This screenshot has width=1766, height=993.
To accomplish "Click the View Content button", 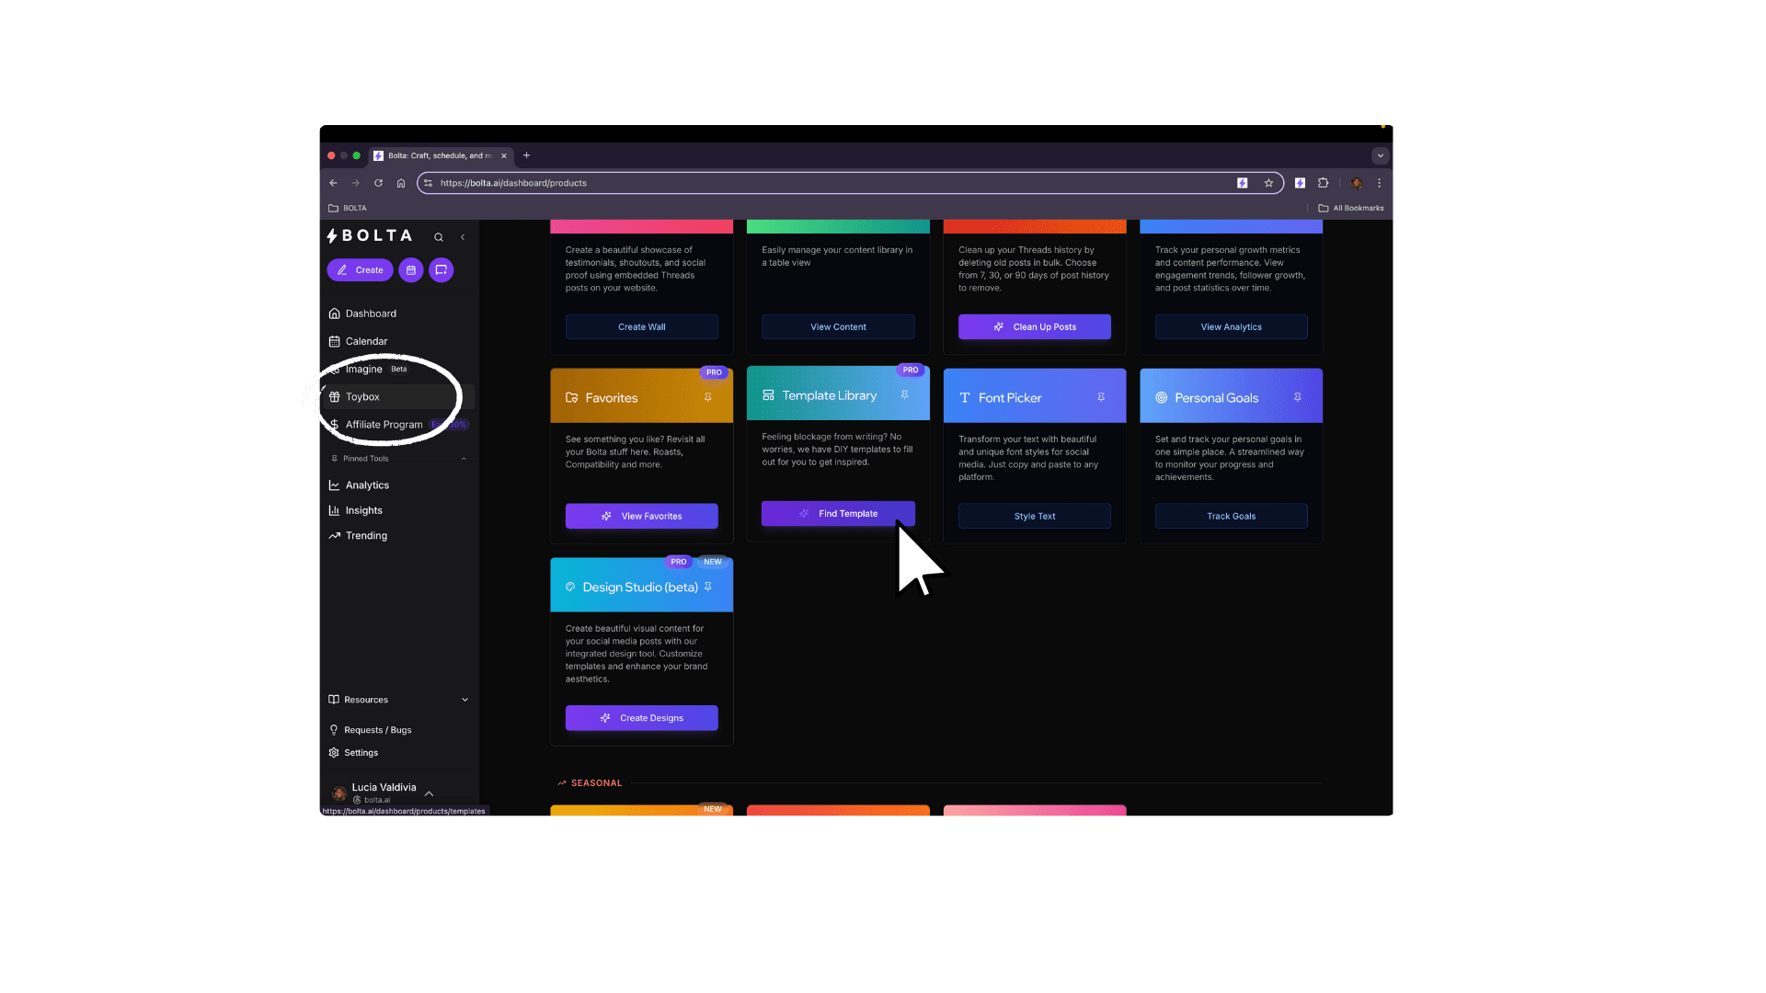I will point(838,327).
